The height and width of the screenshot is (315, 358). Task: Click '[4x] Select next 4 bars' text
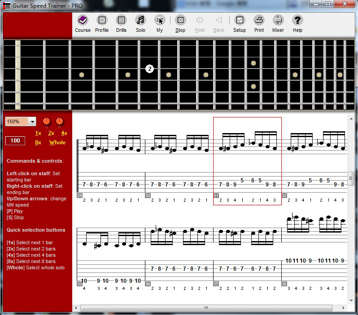tap(31, 255)
